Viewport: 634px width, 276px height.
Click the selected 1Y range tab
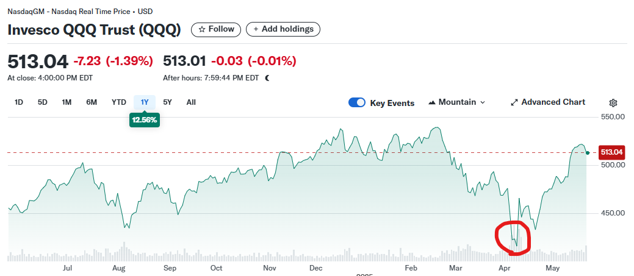pos(145,102)
